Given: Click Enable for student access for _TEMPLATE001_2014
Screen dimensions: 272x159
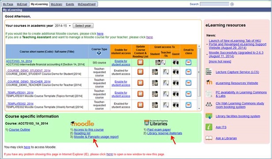Looking at the screenshot, I should click(x=121, y=94).
